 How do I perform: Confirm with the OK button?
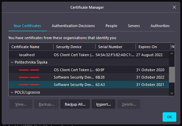pyautogui.click(x=169, y=117)
